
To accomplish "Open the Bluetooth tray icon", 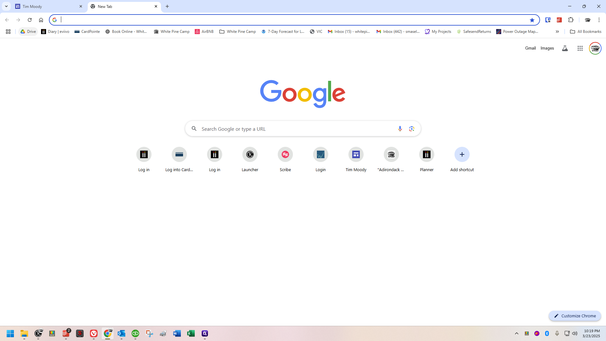I will [547, 333].
